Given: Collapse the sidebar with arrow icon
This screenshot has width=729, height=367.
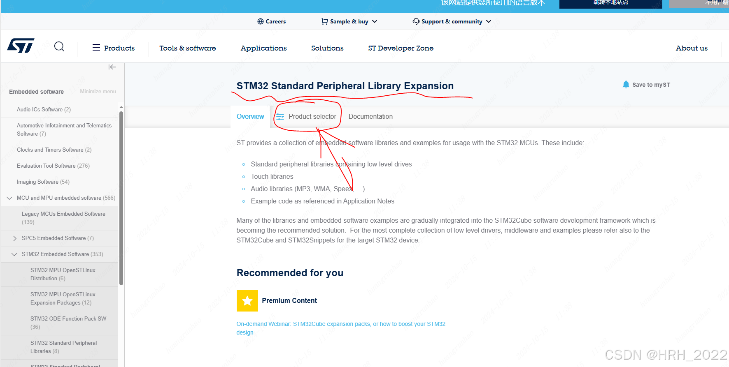Looking at the screenshot, I should coord(112,67).
